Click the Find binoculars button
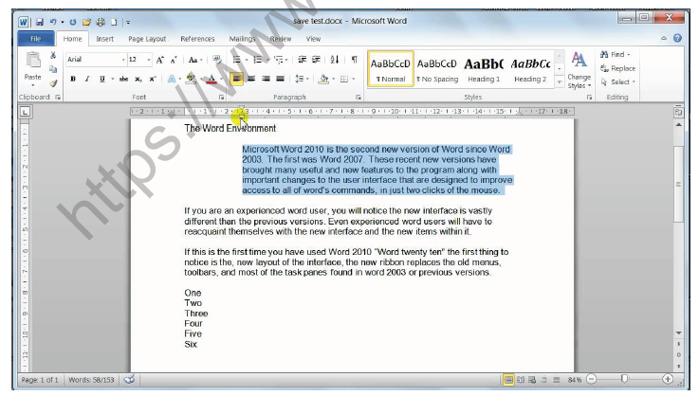 (x=615, y=54)
